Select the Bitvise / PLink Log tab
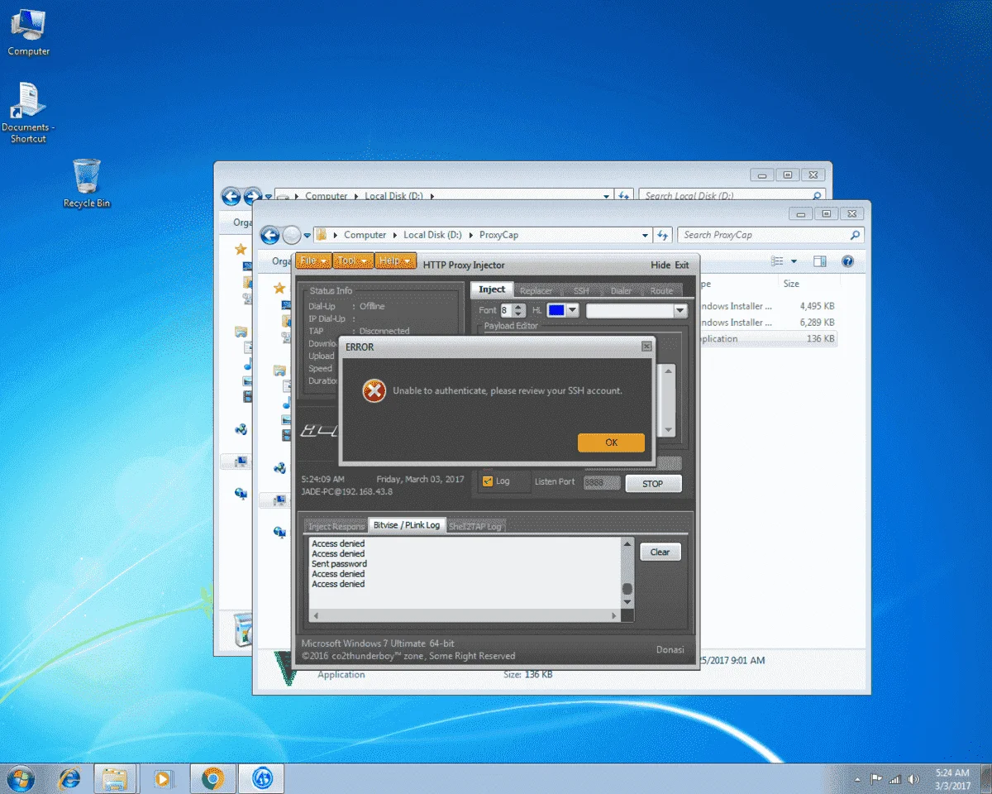Viewport: 992px width, 794px height. pyautogui.click(x=407, y=525)
